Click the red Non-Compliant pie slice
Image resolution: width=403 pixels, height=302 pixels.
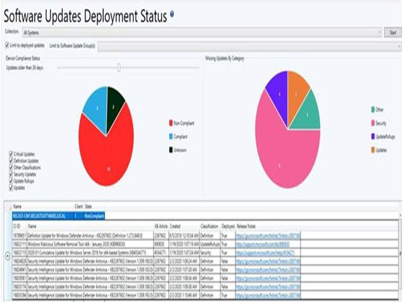106,156
